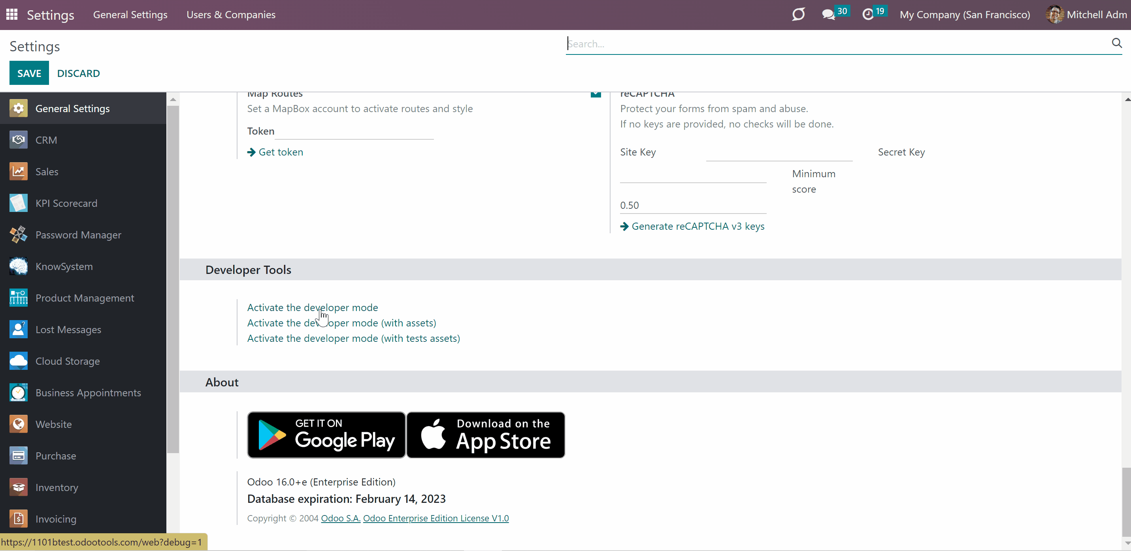Screen dimensions: 1131x551
Task: Select the CRM settings tab
Action: pyautogui.click(x=83, y=140)
